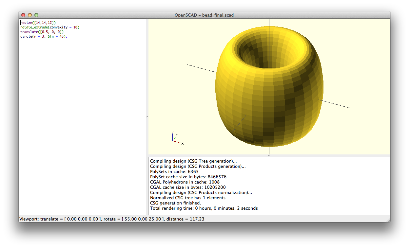Click the empty area of the code editor
This screenshot has height=248, width=409.
[82, 131]
